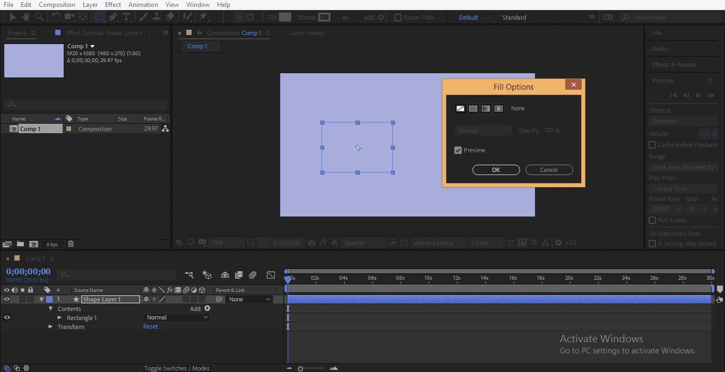725x372 pixels.
Task: Select the Hand tool
Action: [x=25, y=16]
